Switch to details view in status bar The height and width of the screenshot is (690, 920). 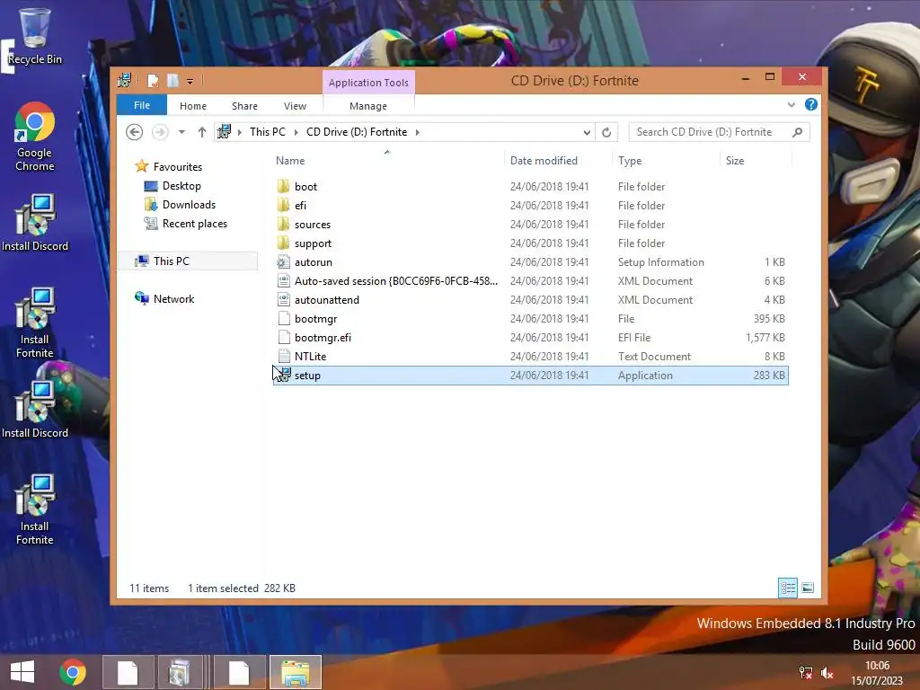(x=788, y=588)
